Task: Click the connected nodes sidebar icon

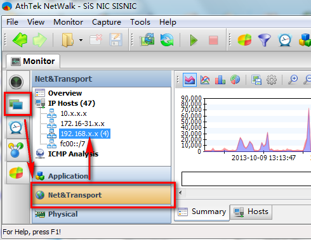Action: click(16, 150)
